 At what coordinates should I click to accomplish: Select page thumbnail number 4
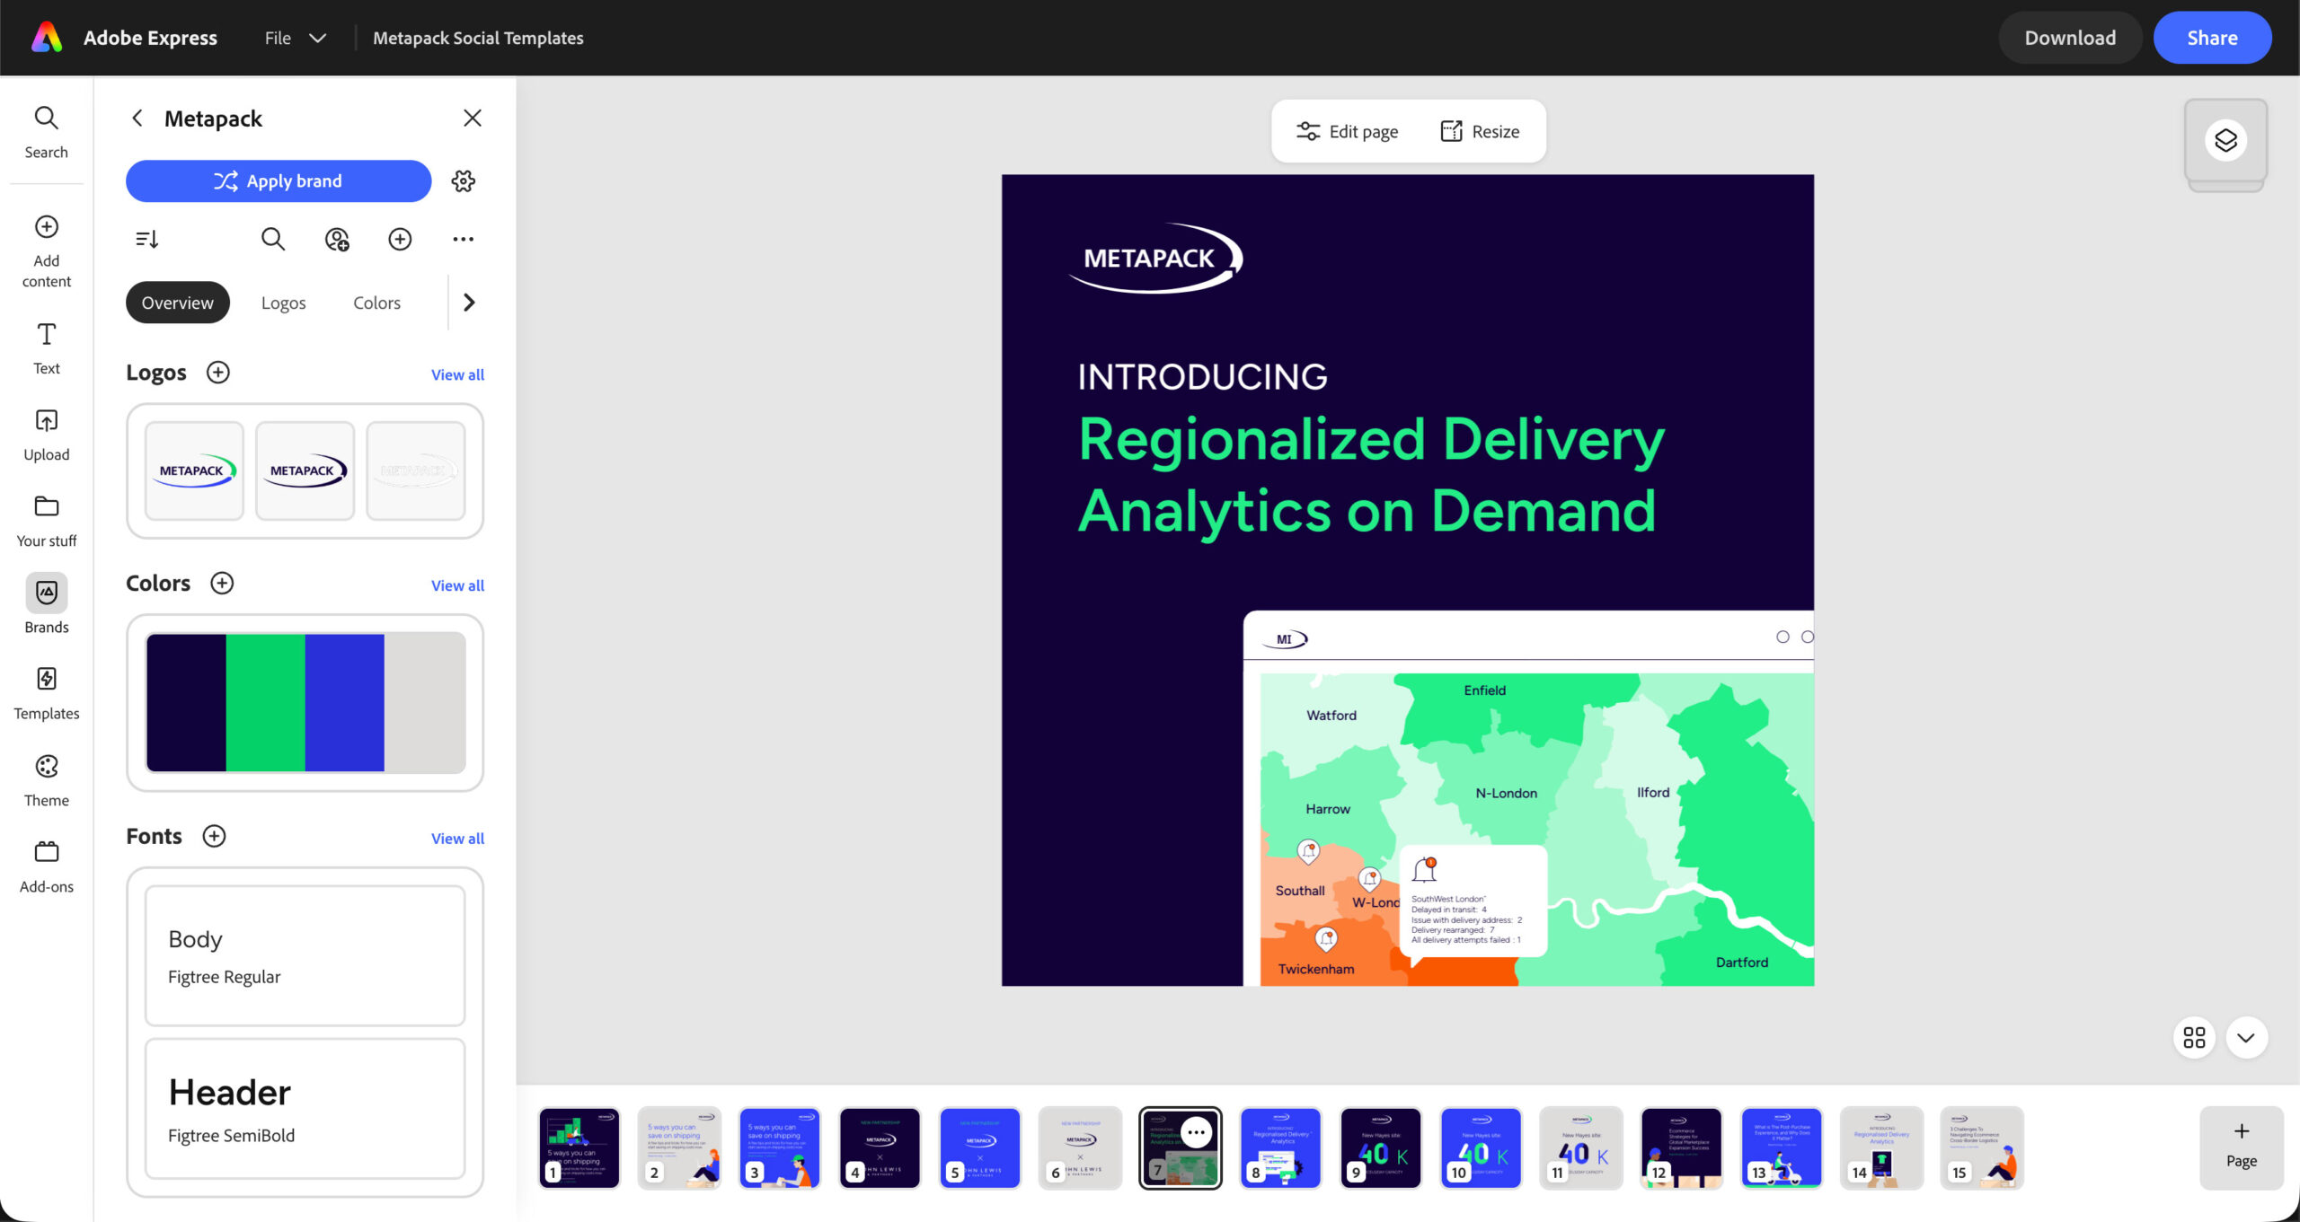coord(880,1147)
